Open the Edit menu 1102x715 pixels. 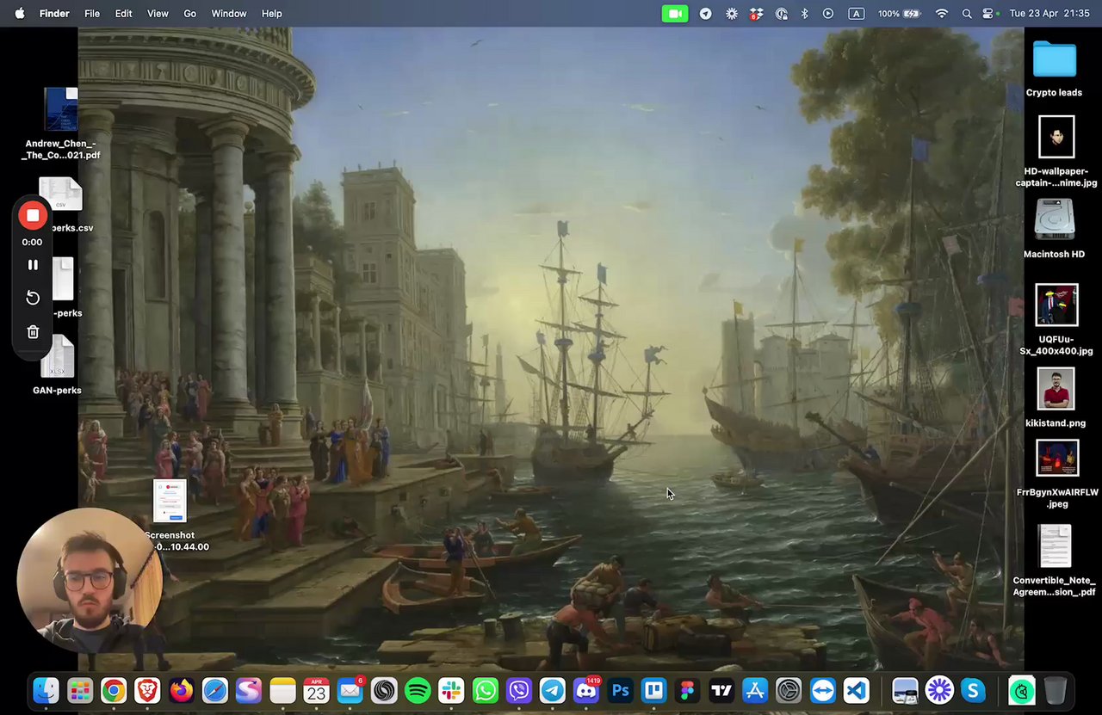point(124,14)
